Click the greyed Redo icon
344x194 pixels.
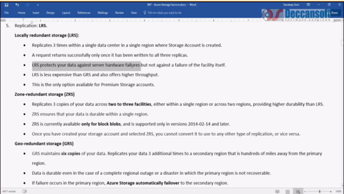tap(27, 5)
